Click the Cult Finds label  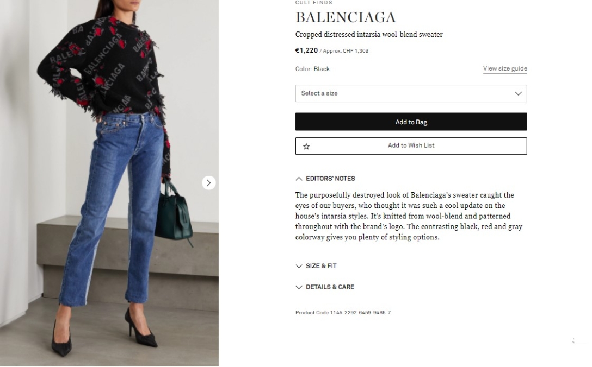pos(314,3)
